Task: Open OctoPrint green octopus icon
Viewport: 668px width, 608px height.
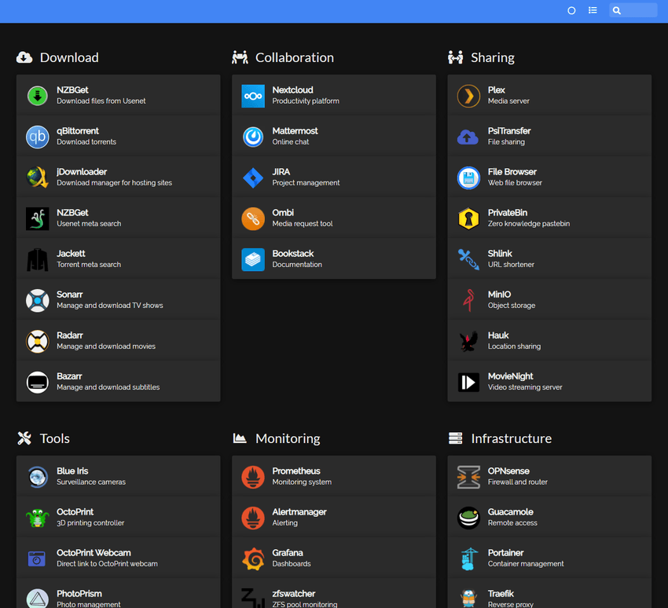Action: (38, 518)
